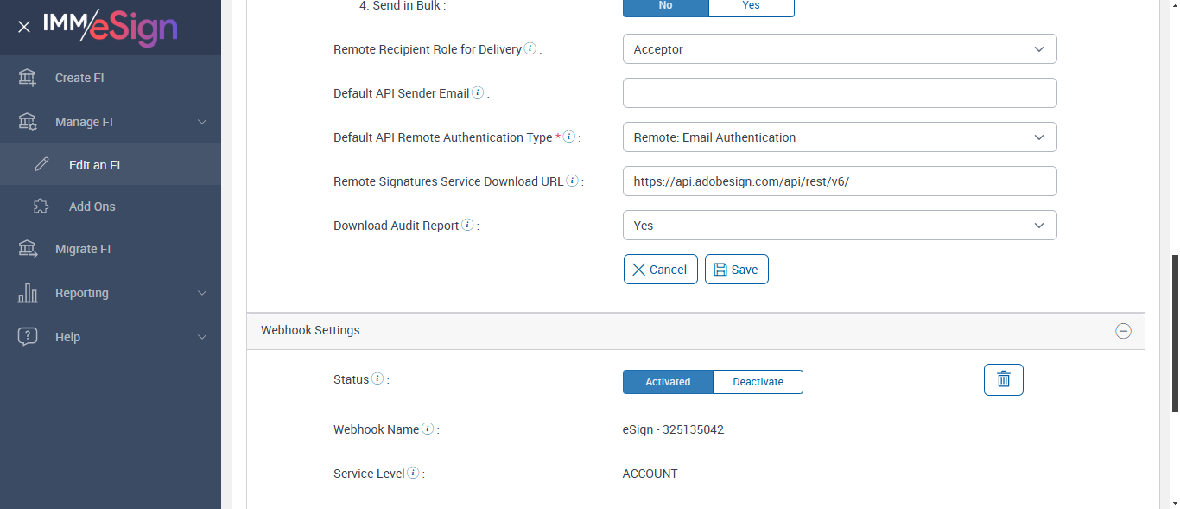
Task: Deactivate the webhook status
Action: [x=758, y=382]
